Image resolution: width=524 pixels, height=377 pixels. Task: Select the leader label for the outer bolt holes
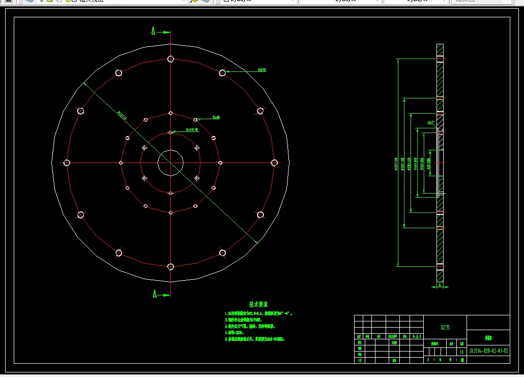coord(261,70)
